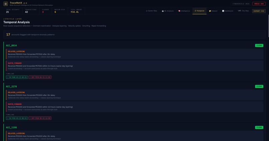The image size is (269, 141).
Task: Click DELAYED_LAYERING label under ACC_2278
Action: point(16,92)
